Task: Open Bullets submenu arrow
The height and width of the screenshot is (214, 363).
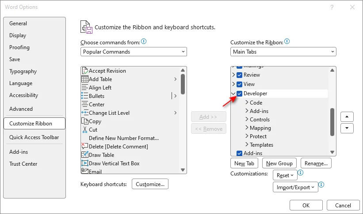Action: coord(176,96)
